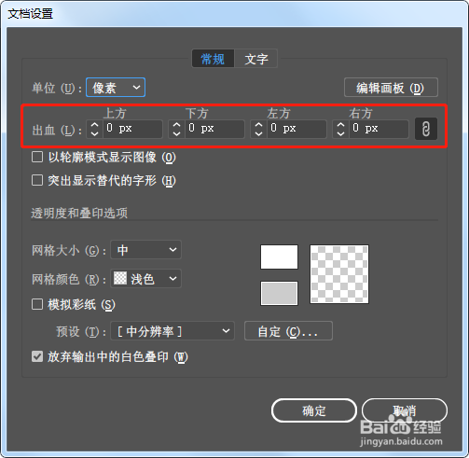Toggle the bleed link chain icon
The image size is (469, 458).
[x=426, y=129]
